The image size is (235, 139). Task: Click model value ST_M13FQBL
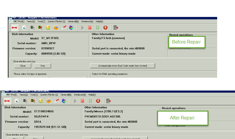(x=50, y=38)
